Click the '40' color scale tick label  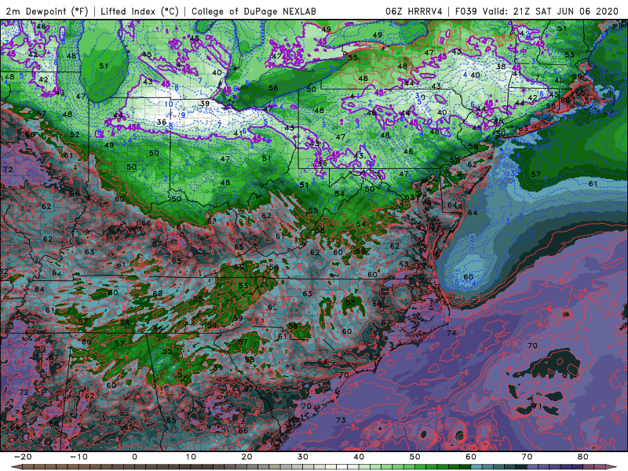[x=359, y=457]
